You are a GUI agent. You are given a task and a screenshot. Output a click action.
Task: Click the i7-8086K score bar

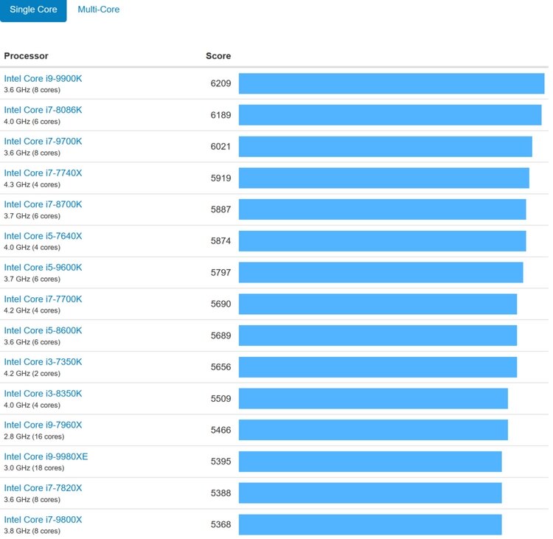pos(390,115)
